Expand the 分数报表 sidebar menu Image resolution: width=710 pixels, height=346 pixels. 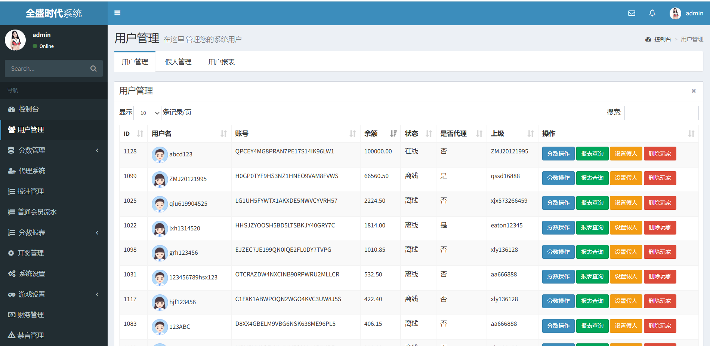54,233
